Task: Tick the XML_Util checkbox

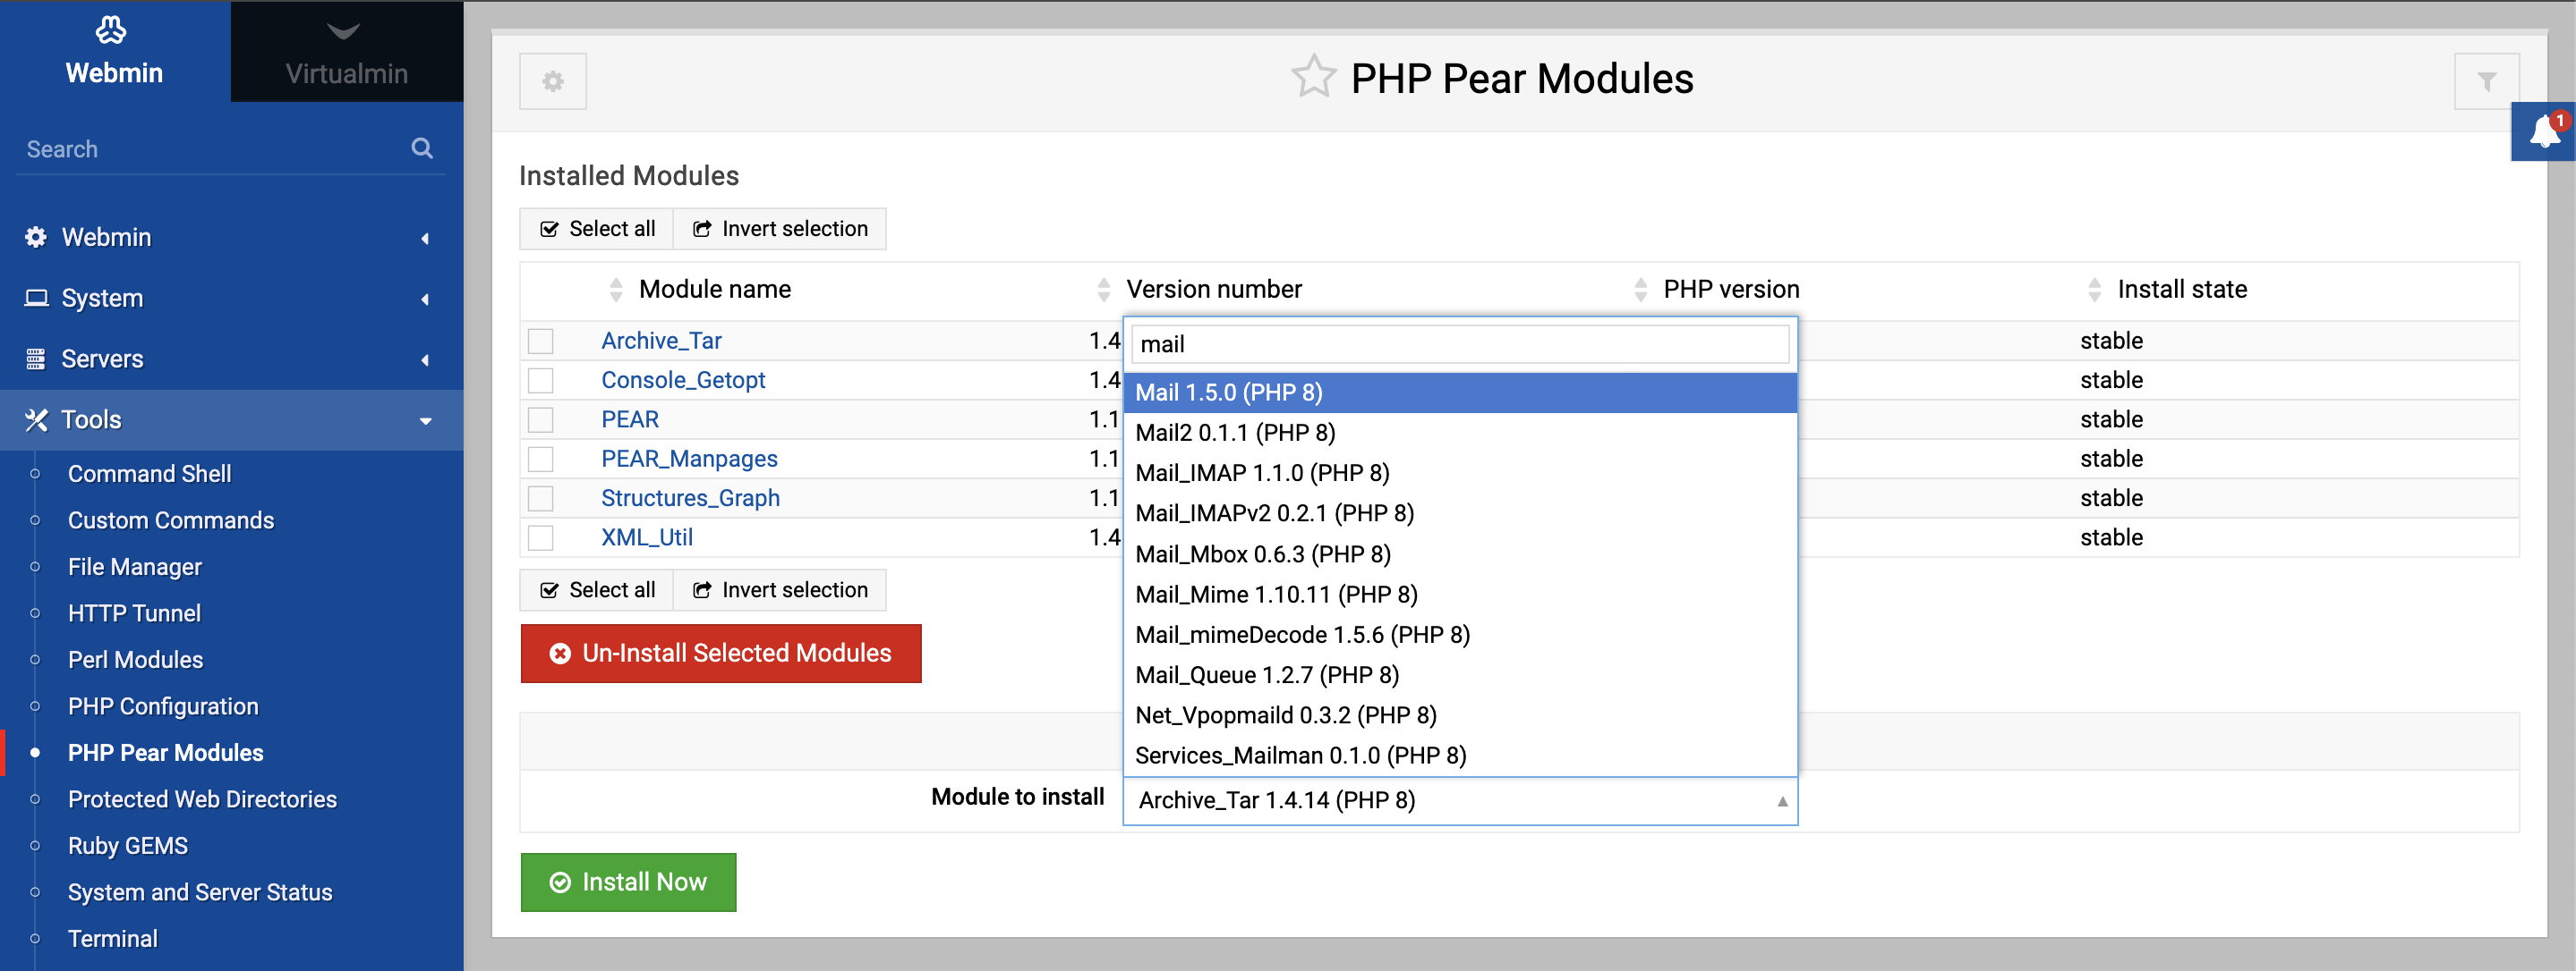Action: (541, 537)
